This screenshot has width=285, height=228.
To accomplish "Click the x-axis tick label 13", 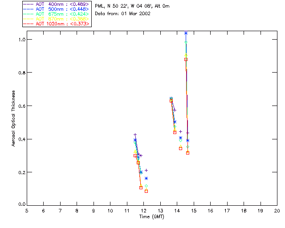I will point(160,211).
